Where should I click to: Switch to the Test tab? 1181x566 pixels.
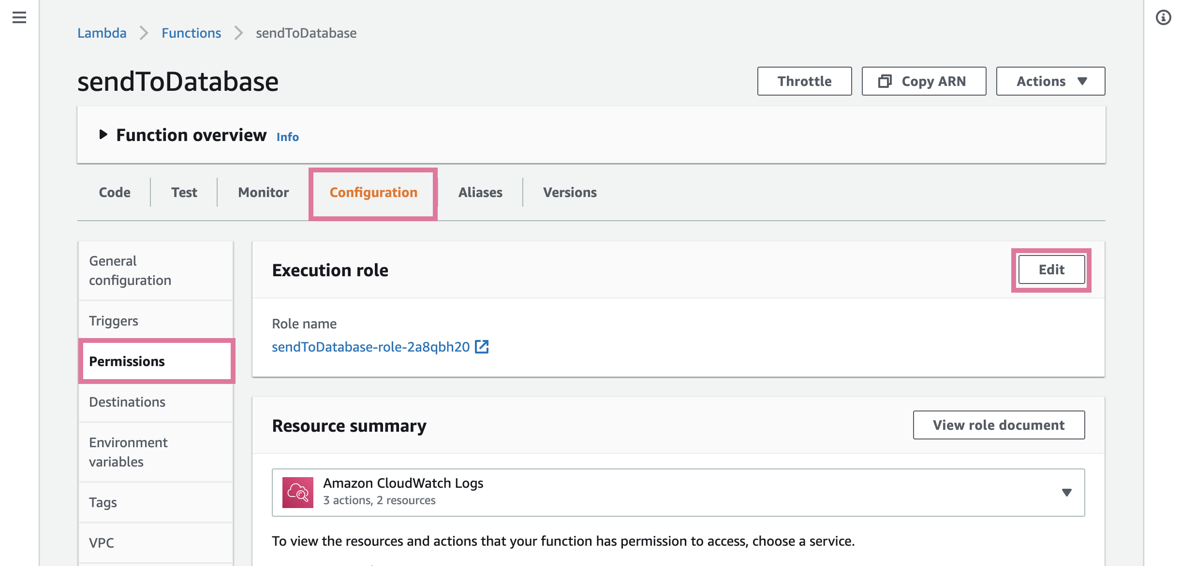coord(184,192)
